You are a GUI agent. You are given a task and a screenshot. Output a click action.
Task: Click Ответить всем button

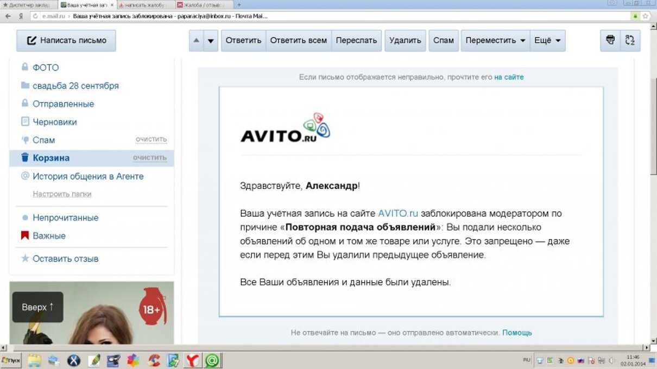click(x=299, y=41)
